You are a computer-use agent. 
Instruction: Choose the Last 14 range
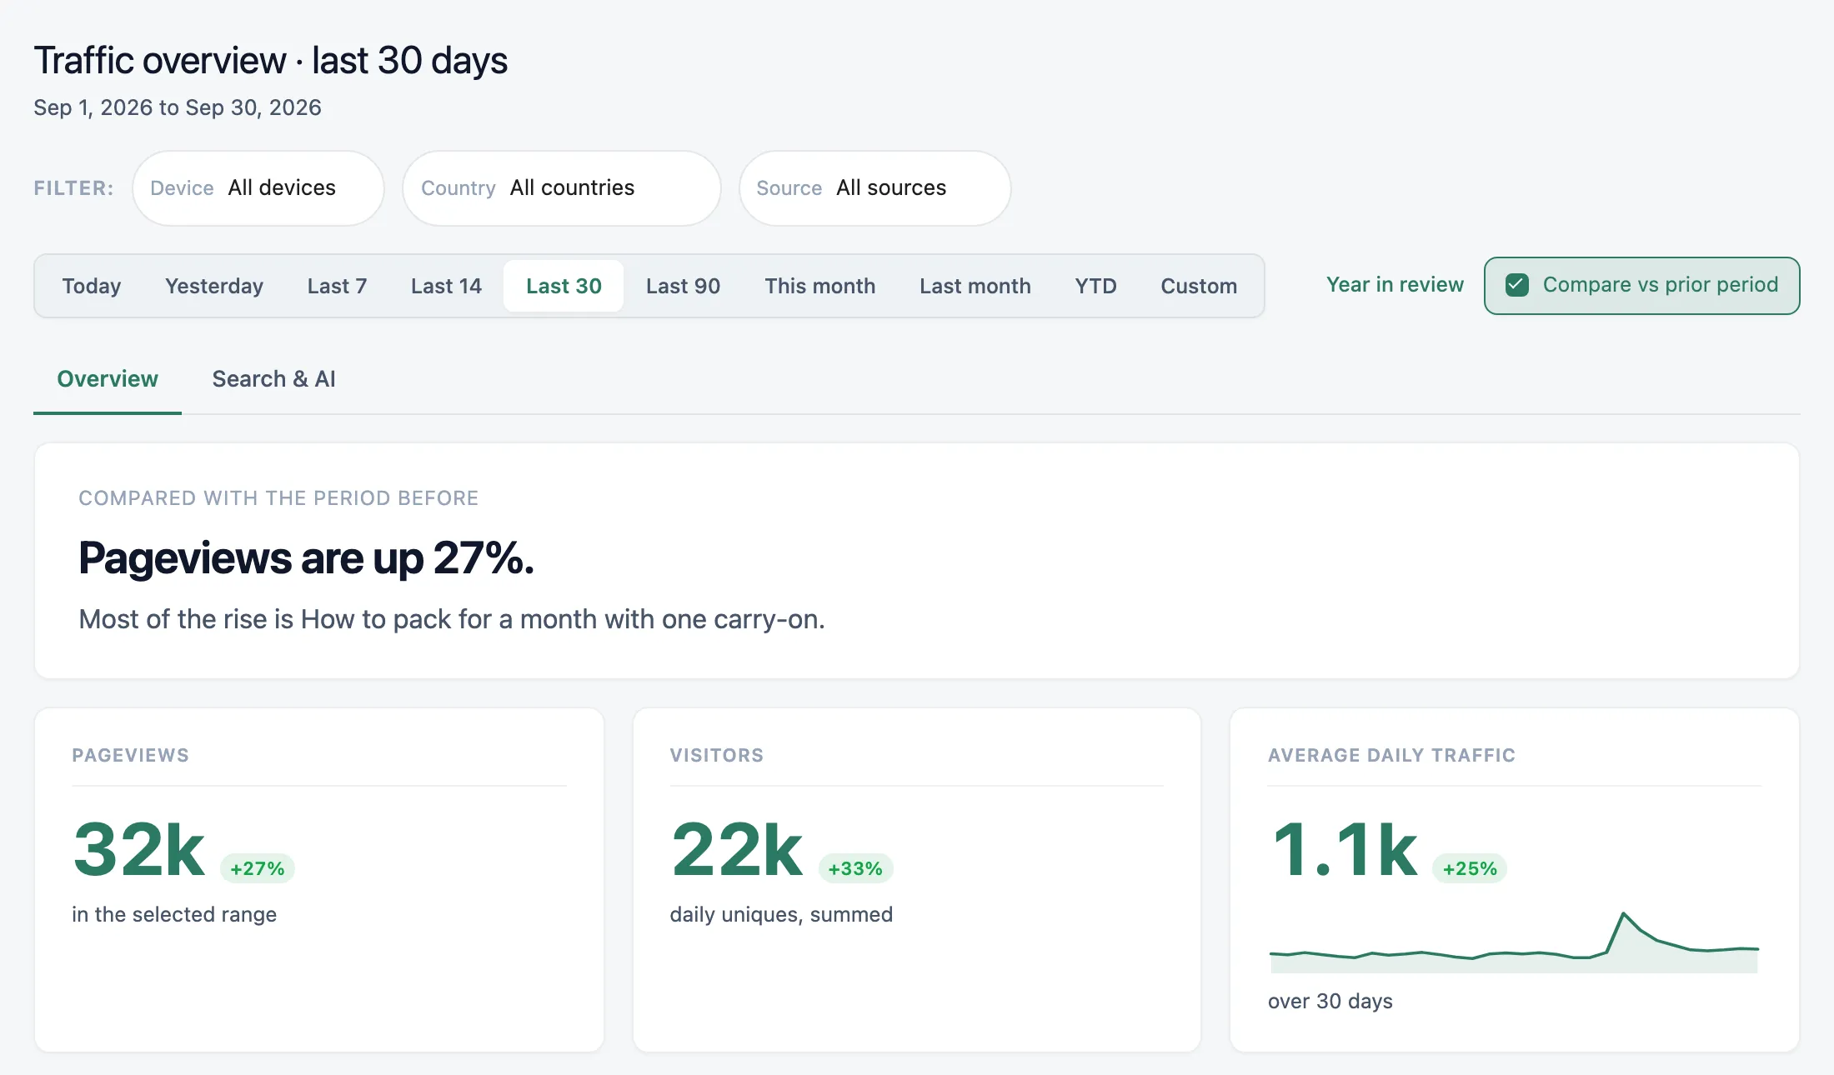(x=446, y=286)
